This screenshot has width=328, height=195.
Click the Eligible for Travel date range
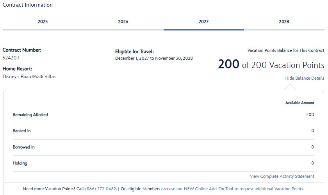[x=154, y=59]
